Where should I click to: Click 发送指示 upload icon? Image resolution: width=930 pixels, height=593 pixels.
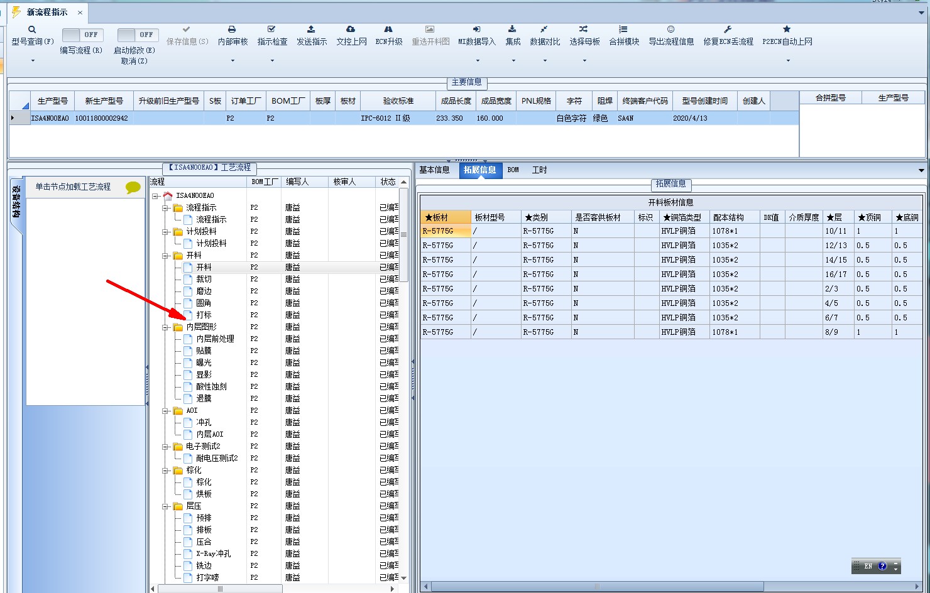(311, 30)
